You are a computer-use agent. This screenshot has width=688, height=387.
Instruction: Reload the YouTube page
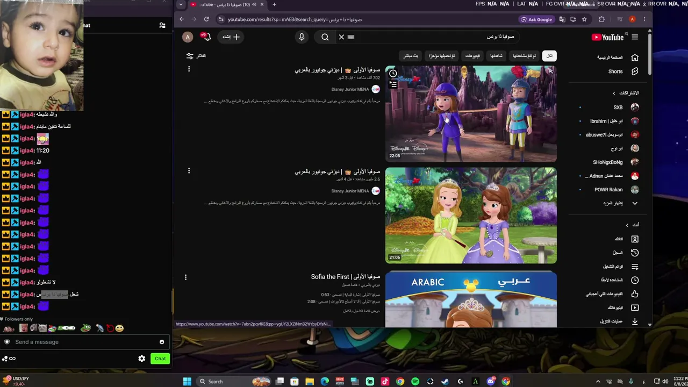coord(206,19)
